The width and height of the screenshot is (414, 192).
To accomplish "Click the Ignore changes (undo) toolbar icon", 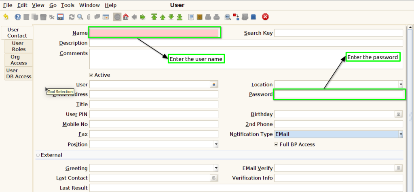I will [6, 17].
